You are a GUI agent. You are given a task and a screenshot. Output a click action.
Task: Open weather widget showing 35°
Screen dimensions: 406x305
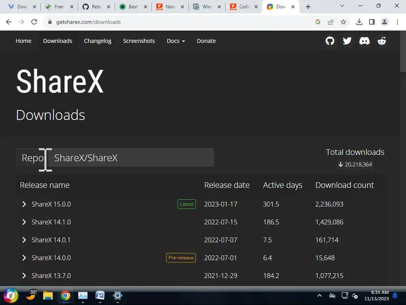31,295
